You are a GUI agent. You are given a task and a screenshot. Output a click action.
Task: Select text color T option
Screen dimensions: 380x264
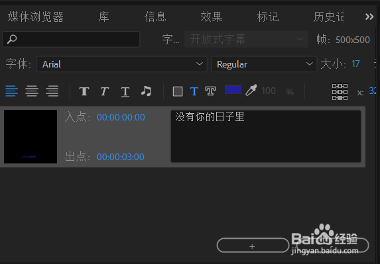coord(194,91)
